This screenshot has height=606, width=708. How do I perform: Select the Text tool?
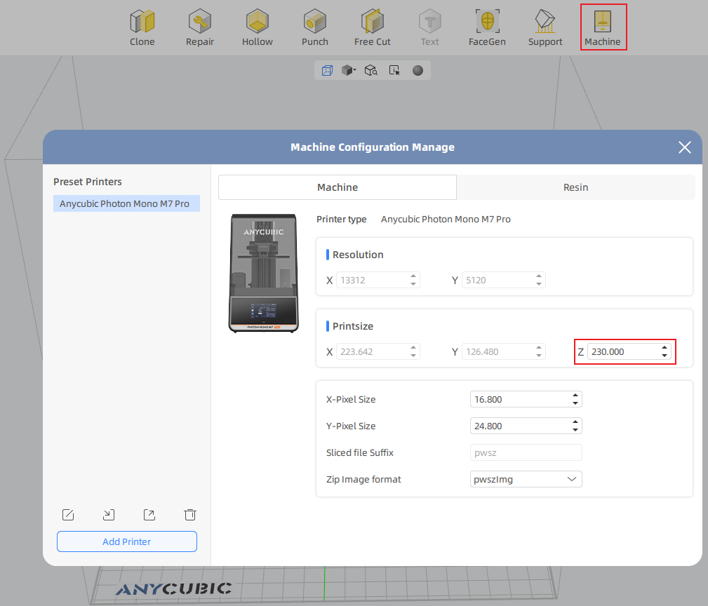[x=430, y=28]
